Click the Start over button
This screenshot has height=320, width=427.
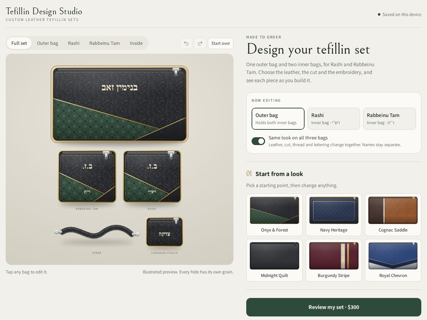[221, 43]
